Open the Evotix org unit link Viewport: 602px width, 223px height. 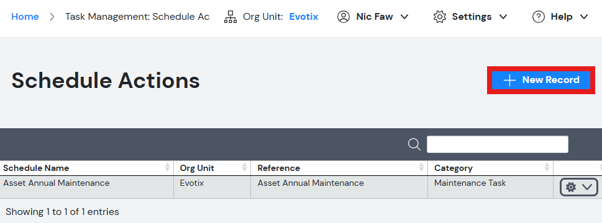coord(304,17)
